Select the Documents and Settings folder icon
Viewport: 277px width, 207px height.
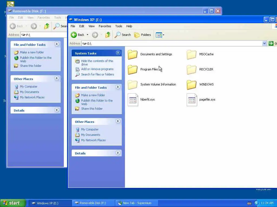[x=133, y=54]
